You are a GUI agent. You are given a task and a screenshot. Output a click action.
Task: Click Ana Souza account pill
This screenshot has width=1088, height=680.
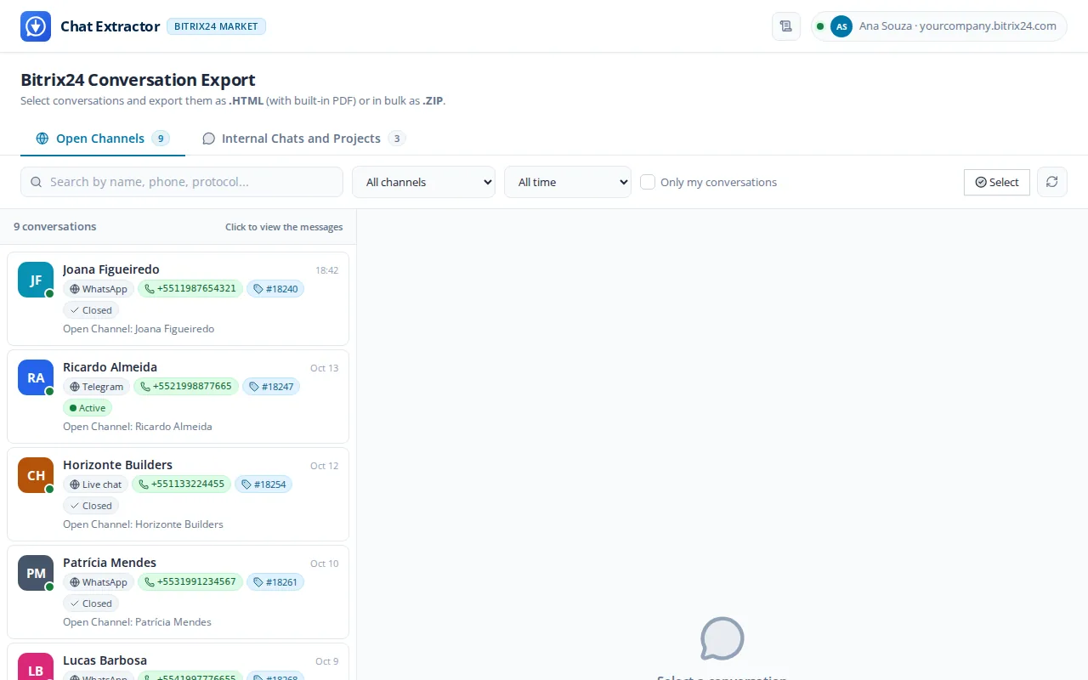(939, 26)
